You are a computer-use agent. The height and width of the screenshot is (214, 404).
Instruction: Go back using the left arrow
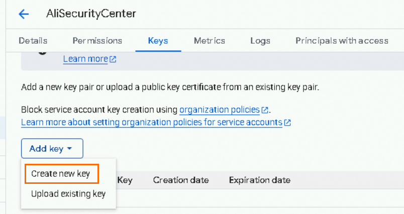[24, 14]
